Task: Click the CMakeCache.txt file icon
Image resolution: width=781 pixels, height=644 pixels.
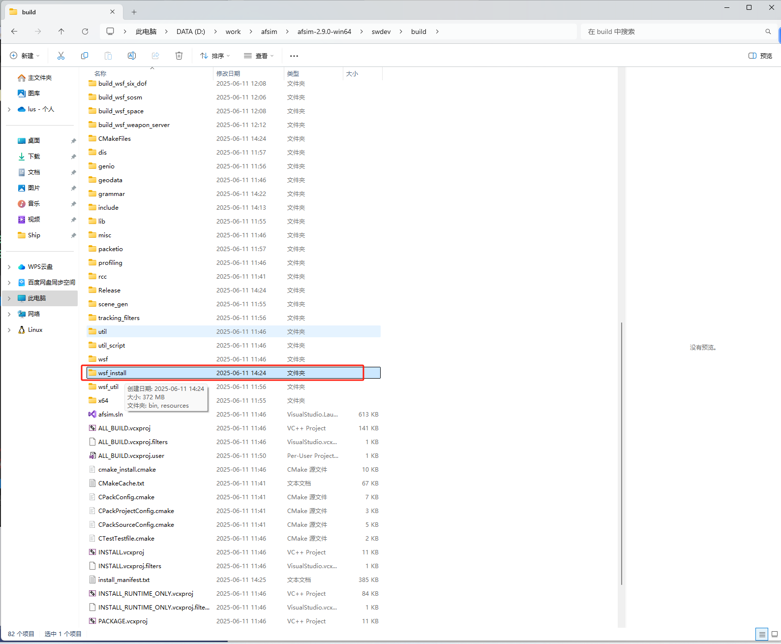Action: pos(92,483)
